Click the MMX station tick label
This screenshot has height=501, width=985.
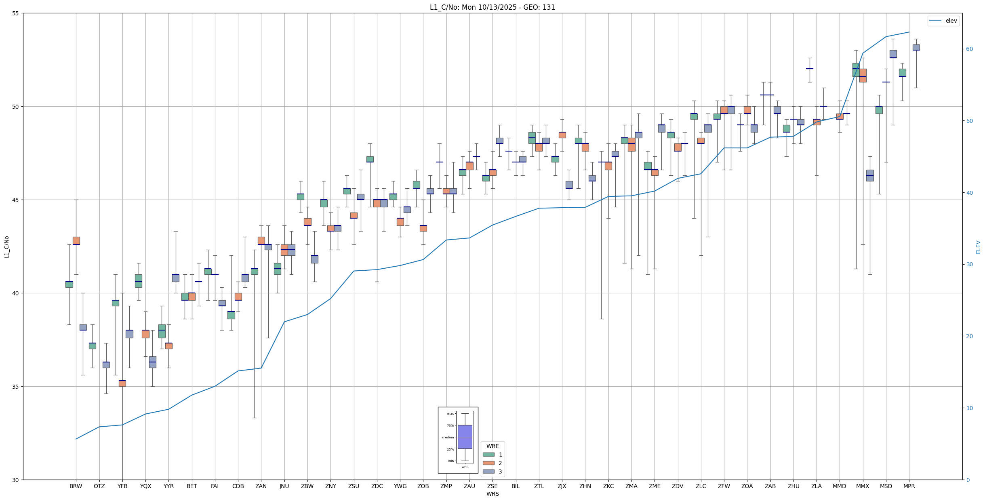tap(863, 486)
